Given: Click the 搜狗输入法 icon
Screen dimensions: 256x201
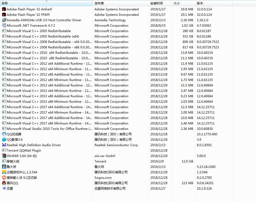Looking at the screenshot, I should coord(4,178).
